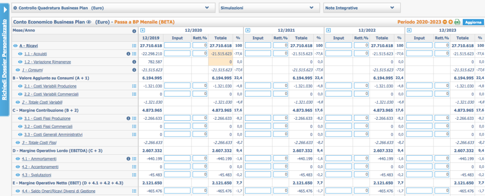Toggle visibility of 3.1 - Costi Fissi Produzione
Screen dimensions: 485x196
click(20, 118)
